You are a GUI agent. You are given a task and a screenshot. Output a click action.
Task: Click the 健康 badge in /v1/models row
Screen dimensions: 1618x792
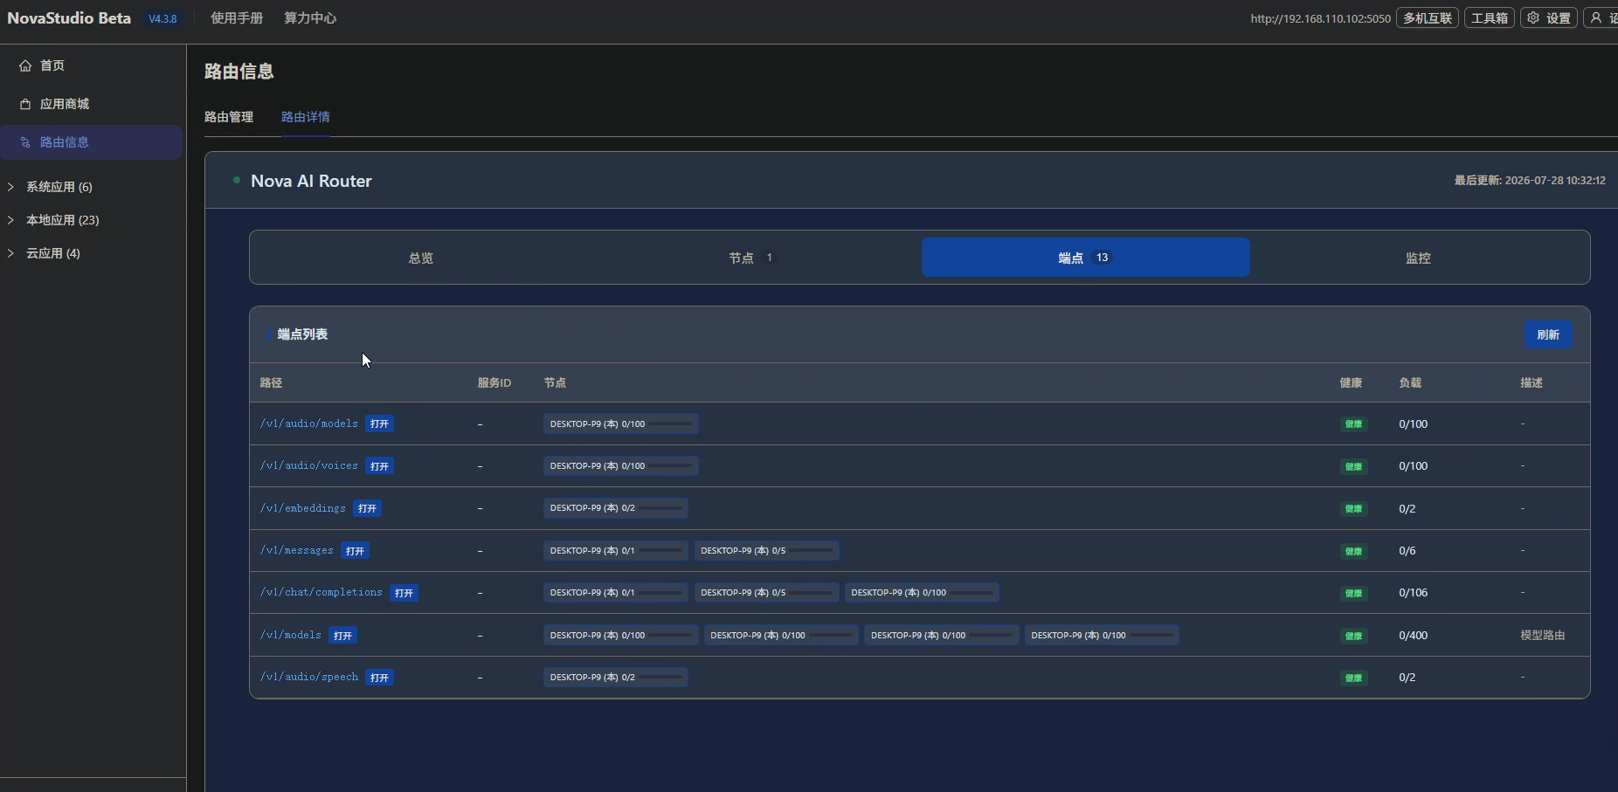coord(1353,636)
